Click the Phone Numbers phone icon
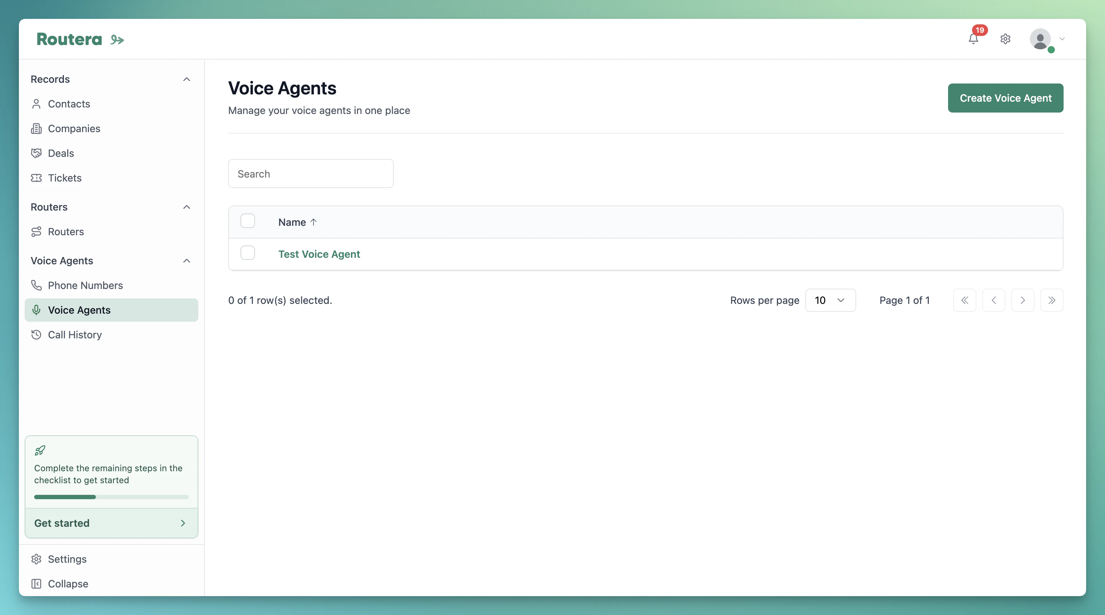This screenshot has height=615, width=1105. click(36, 285)
